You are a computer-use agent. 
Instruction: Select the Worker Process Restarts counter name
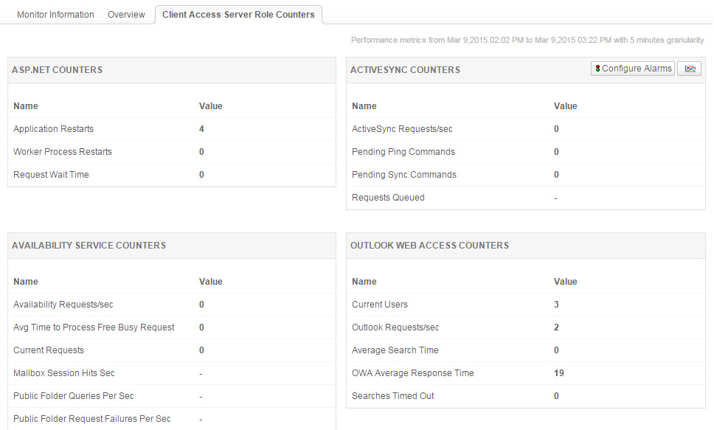pos(63,152)
